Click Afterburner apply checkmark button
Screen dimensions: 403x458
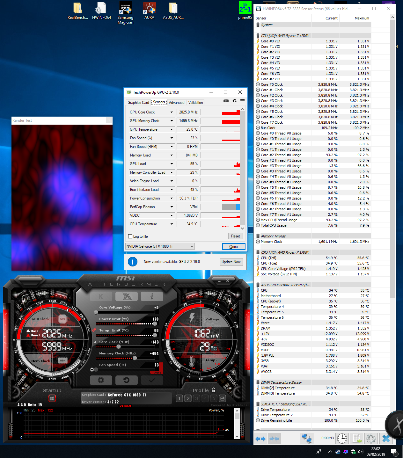coord(152,380)
